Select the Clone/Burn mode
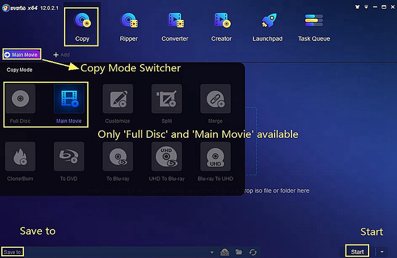397x258 pixels. (x=20, y=162)
